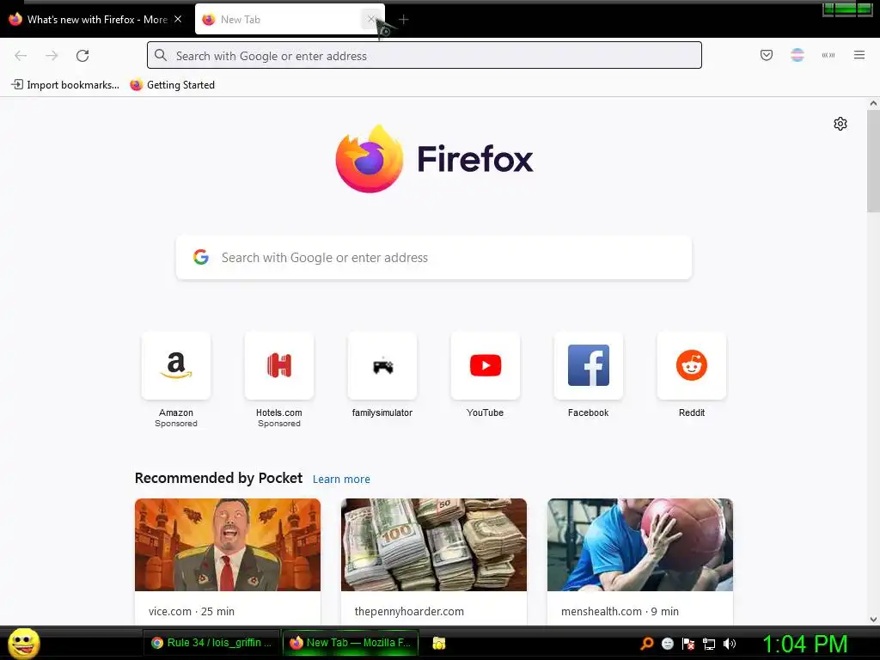Click the white face tray icon

coord(667,644)
